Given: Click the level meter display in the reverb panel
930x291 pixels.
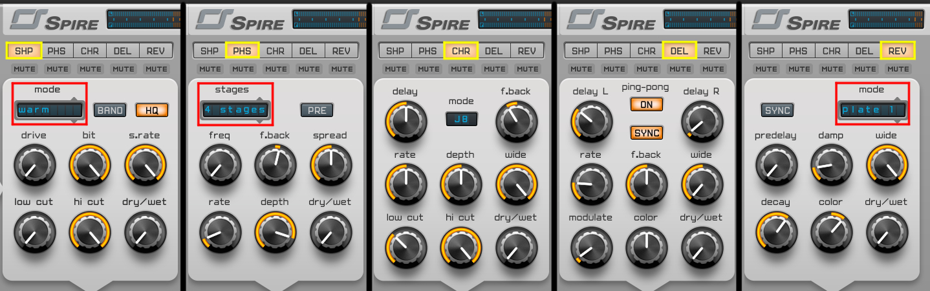Looking at the screenshot, I should pyautogui.click(x=887, y=19).
